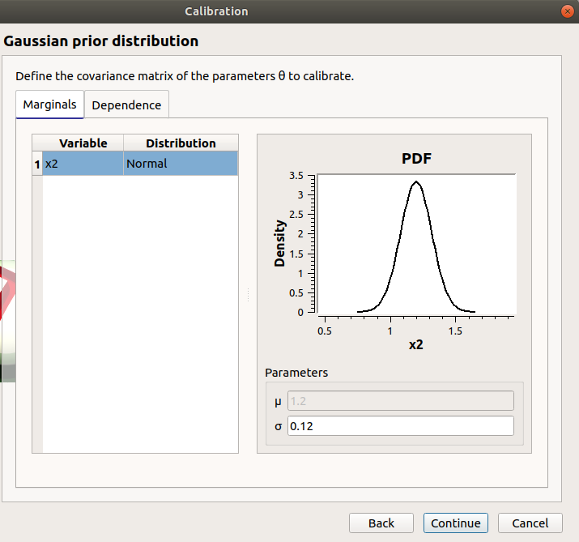Close the Calibration dialog window
579x542 pixels.
[x=567, y=11]
